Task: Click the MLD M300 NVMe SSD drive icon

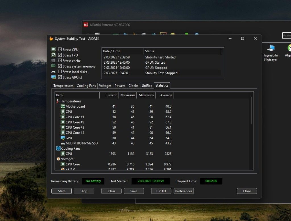Action: (x=63, y=143)
